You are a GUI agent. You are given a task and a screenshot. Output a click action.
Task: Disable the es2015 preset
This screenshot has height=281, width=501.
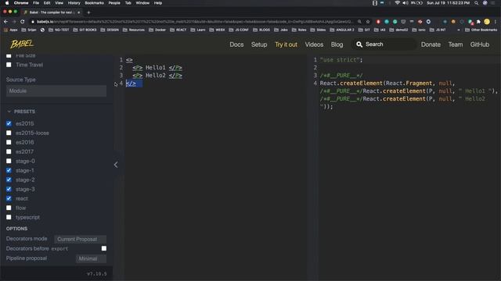tap(9, 123)
